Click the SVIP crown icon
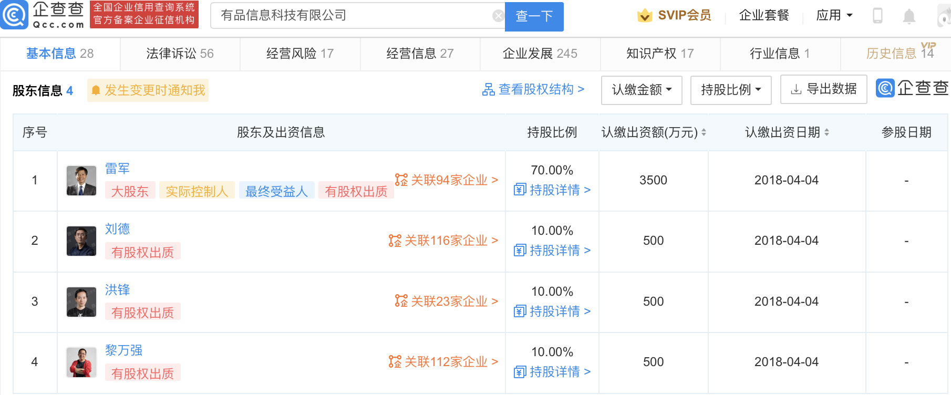Image resolution: width=951 pixels, height=395 pixels. 645,16
